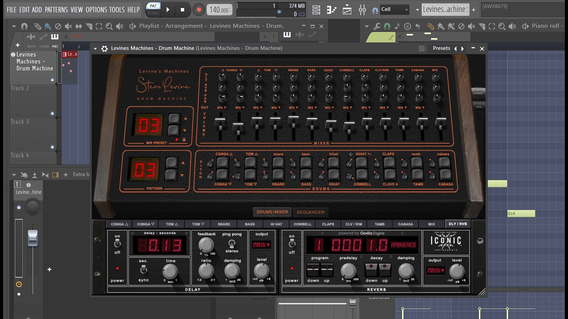Select the Mute tool in Playlist
Viewport: 568px width, 319px height.
[68, 26]
